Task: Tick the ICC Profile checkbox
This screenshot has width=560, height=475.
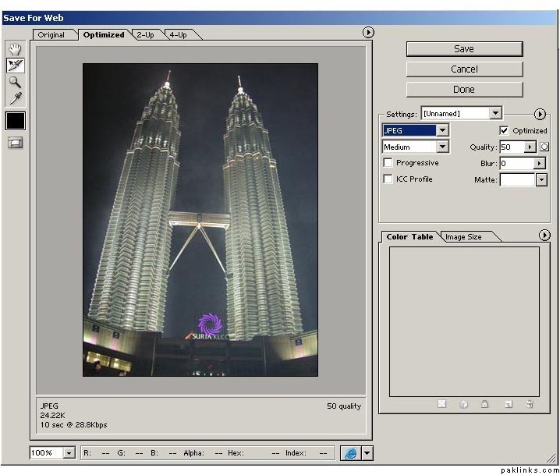Action: pyautogui.click(x=388, y=179)
